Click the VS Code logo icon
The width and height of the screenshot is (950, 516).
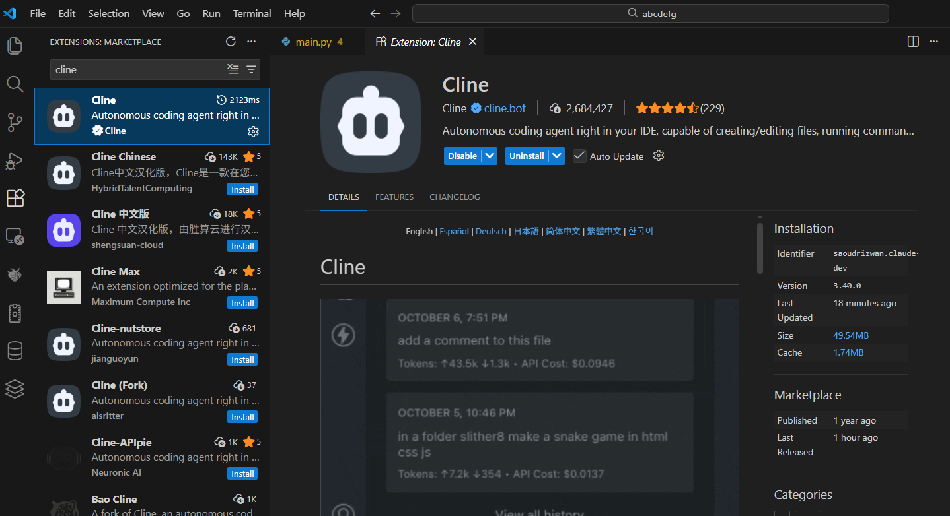(x=10, y=13)
